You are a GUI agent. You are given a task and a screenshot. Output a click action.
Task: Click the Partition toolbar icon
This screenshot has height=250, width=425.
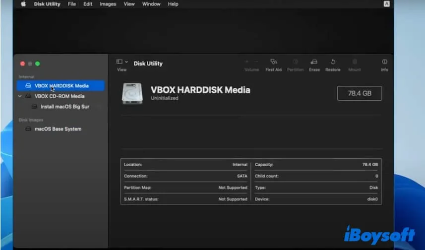pyautogui.click(x=296, y=62)
